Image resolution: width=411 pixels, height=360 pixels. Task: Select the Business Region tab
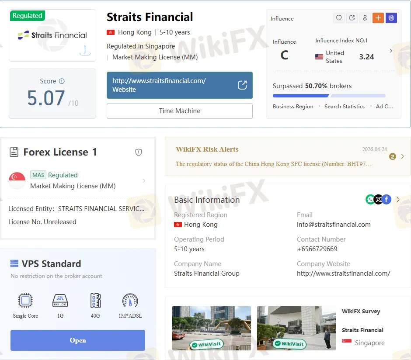tap(293, 106)
